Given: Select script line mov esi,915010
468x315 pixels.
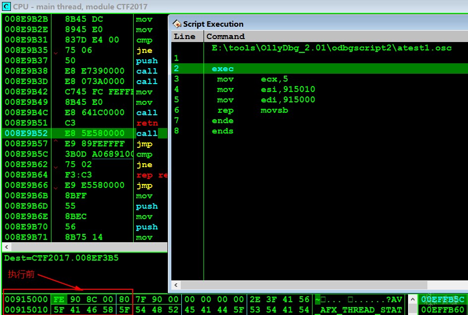Looking at the screenshot, I should pos(319,90).
